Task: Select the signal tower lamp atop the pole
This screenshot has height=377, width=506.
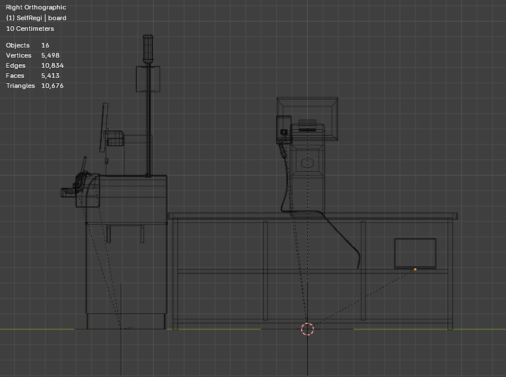Action: tap(148, 48)
